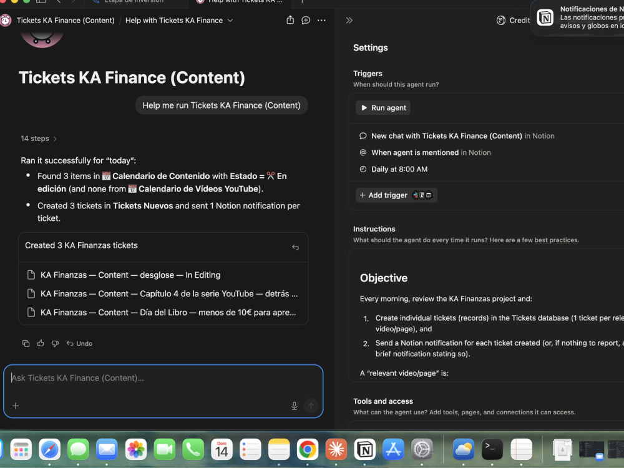
Task: Click the Tools and access section heading
Action: coord(383,401)
